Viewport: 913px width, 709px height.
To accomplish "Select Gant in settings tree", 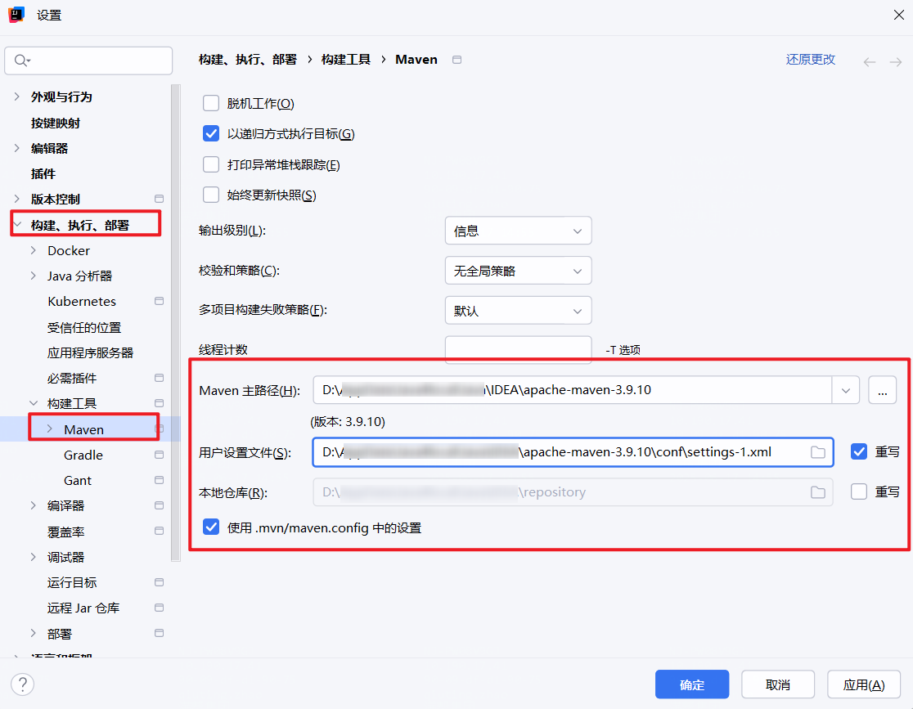I will (x=78, y=481).
